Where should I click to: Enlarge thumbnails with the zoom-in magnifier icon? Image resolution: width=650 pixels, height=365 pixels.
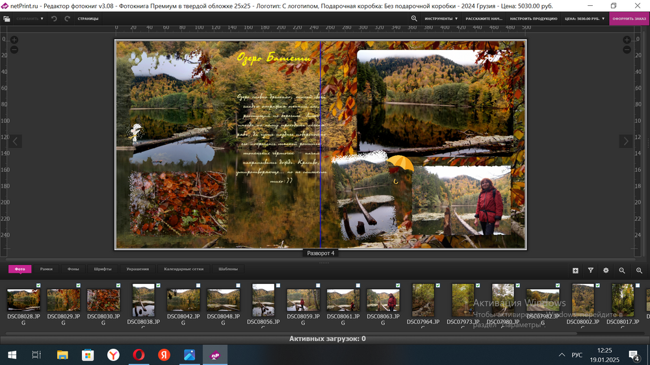[639, 271]
